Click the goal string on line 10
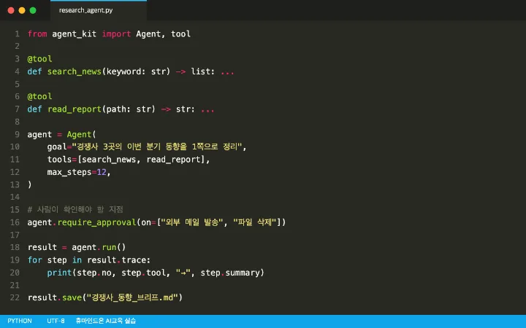Image resolution: width=526 pixels, height=328 pixels. pyautogui.click(x=157, y=147)
